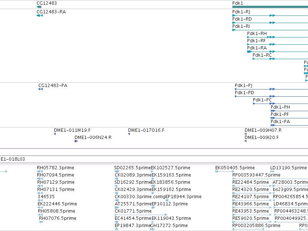
Task: Click the Pdk1-PA protein label
Action: (x=280, y=122)
